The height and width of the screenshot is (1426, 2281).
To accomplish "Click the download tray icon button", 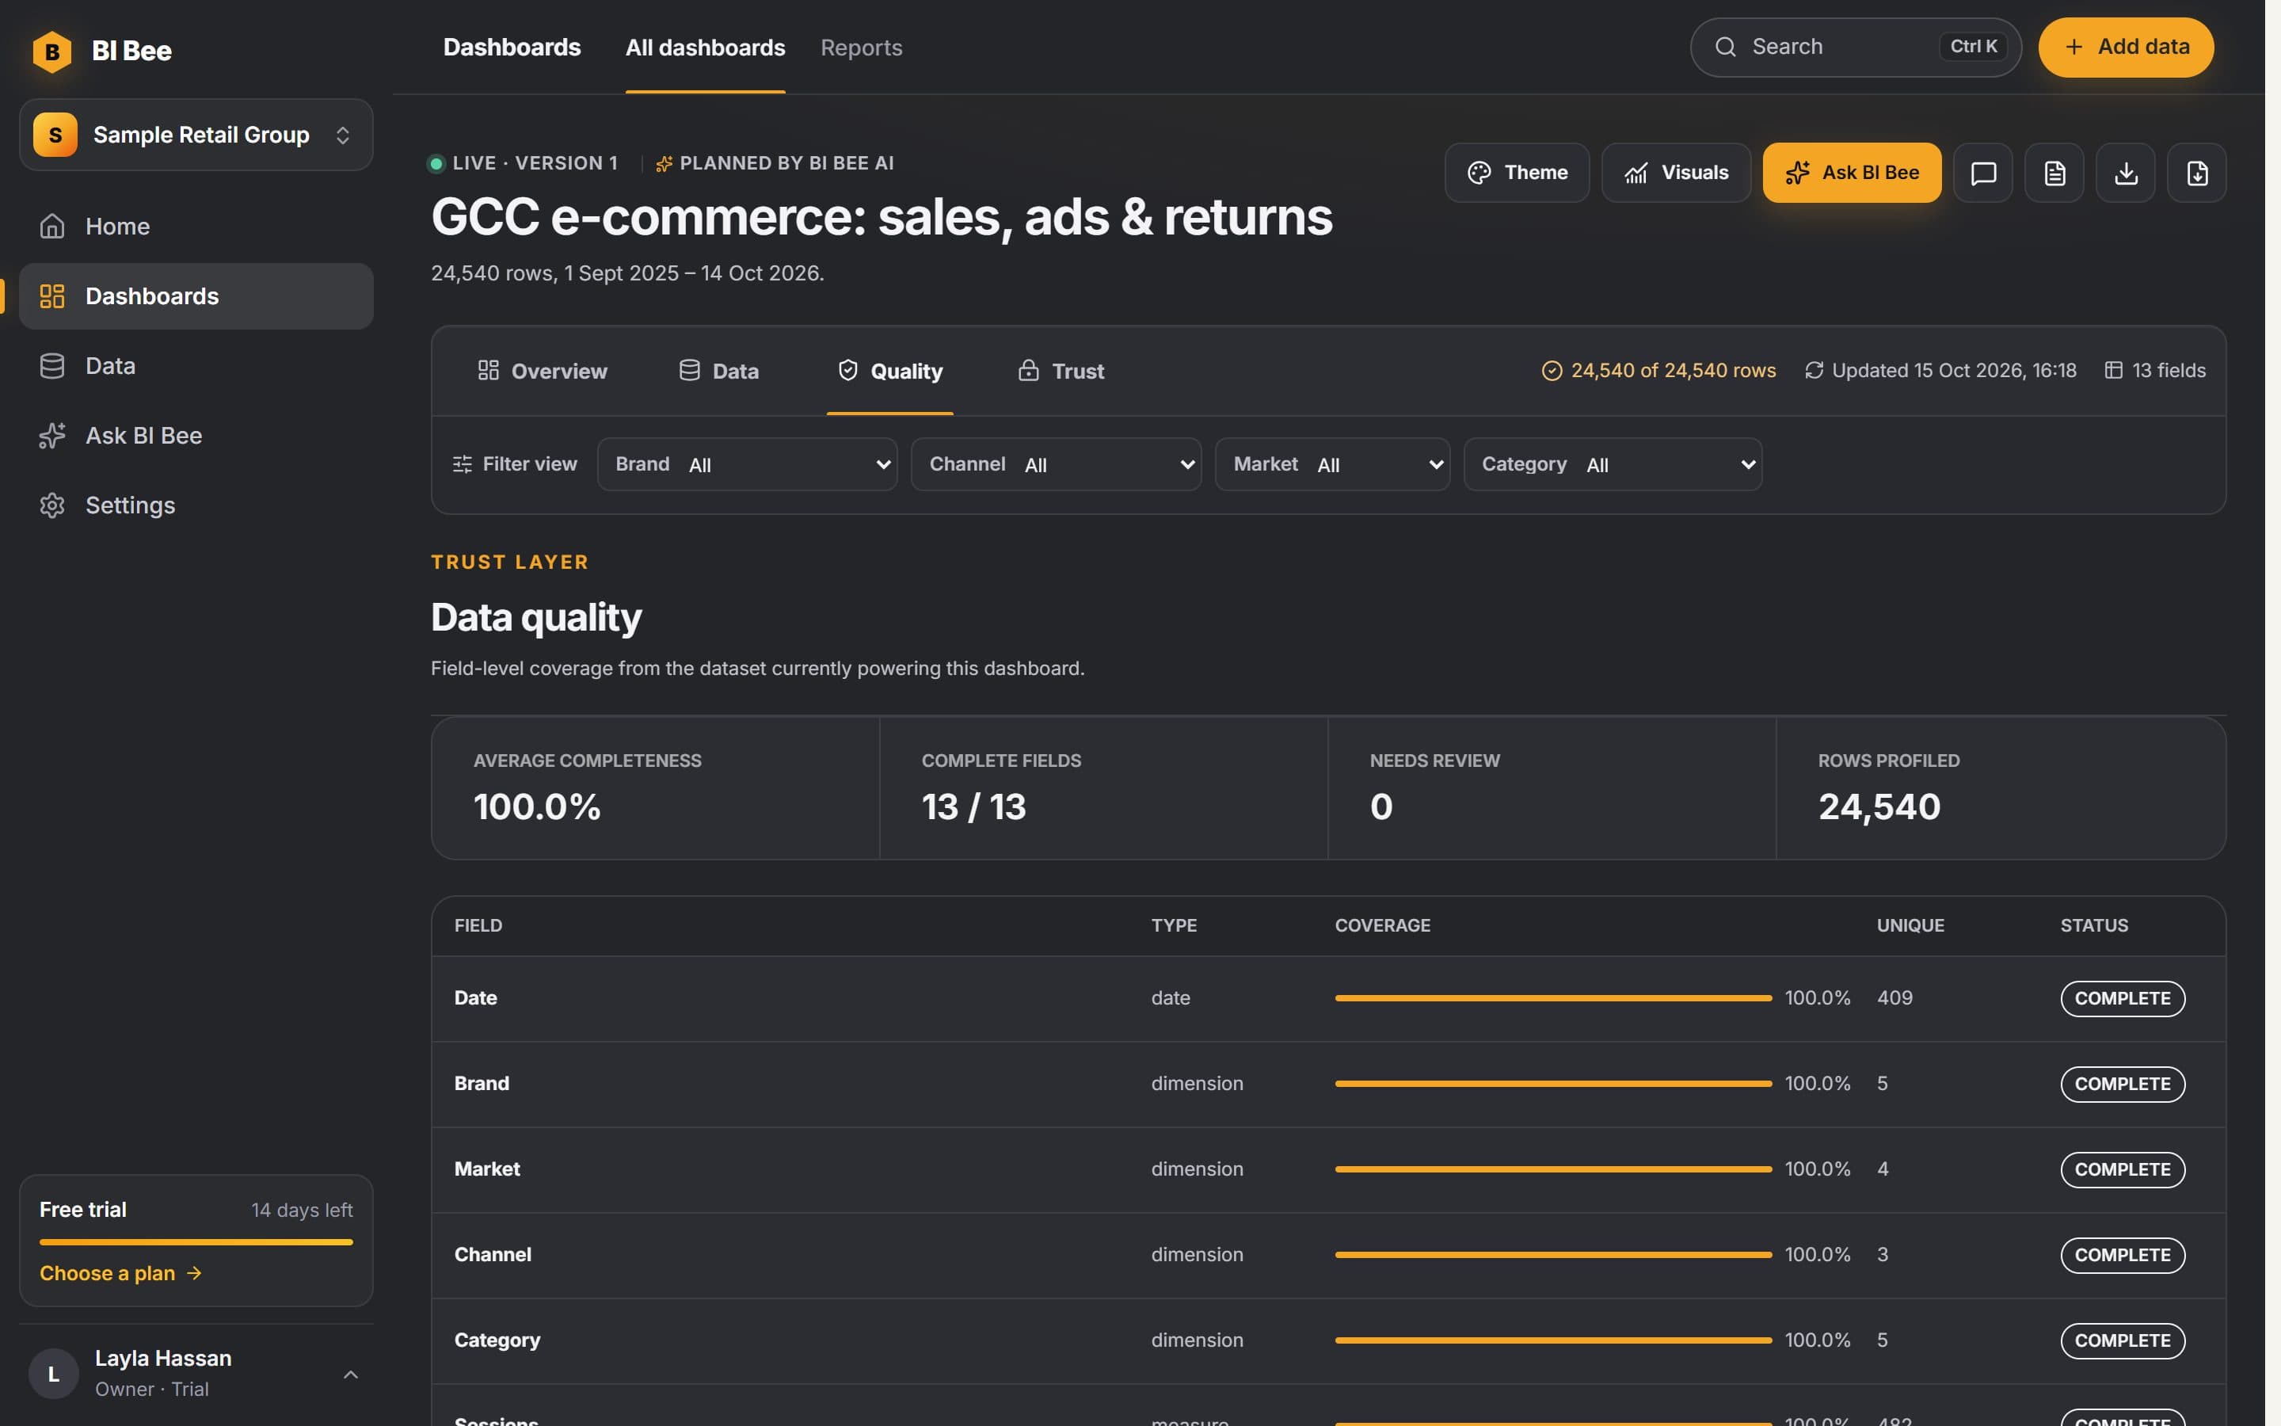I will point(2126,173).
